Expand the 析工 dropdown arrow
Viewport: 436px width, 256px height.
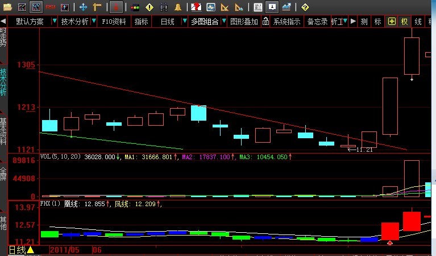point(346,21)
